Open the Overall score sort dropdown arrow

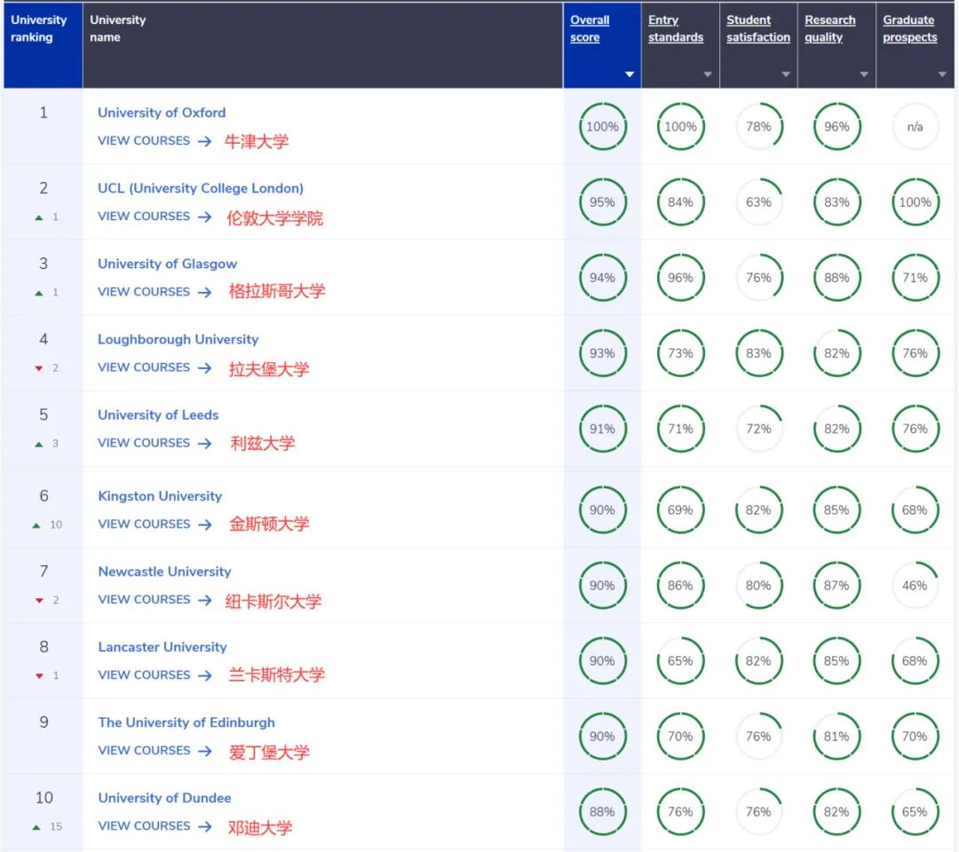tap(630, 75)
